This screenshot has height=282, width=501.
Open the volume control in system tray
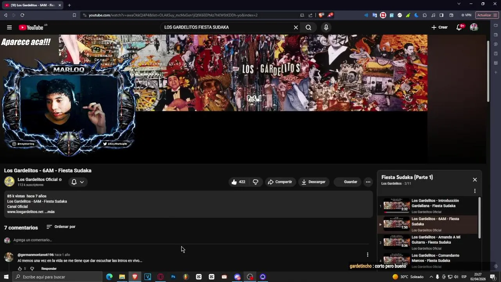[456, 277]
